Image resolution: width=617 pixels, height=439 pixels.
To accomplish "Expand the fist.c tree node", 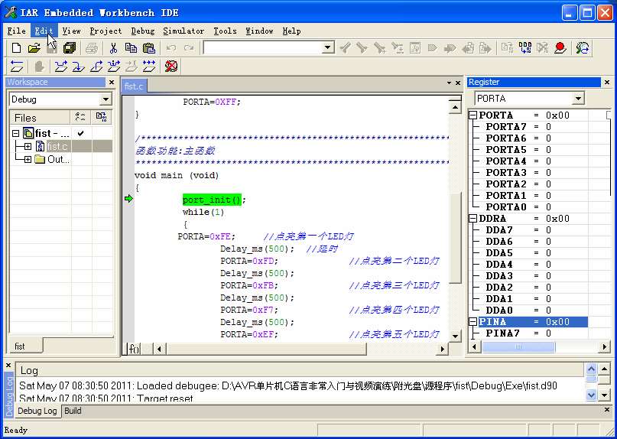I will point(28,146).
